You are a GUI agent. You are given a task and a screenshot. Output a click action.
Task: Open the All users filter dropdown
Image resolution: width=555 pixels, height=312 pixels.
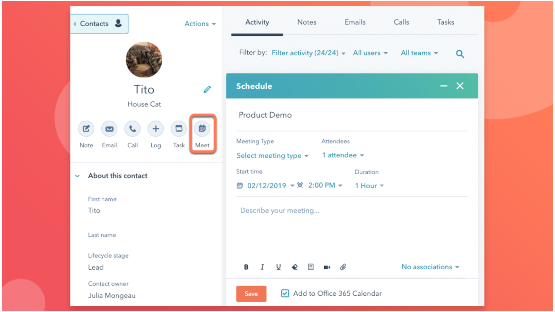370,53
